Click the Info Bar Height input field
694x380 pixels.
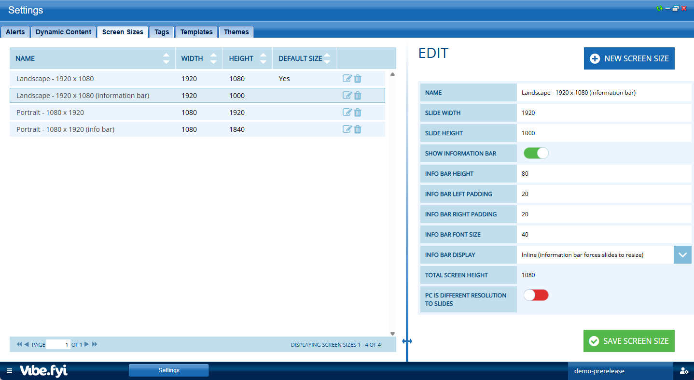coord(603,174)
